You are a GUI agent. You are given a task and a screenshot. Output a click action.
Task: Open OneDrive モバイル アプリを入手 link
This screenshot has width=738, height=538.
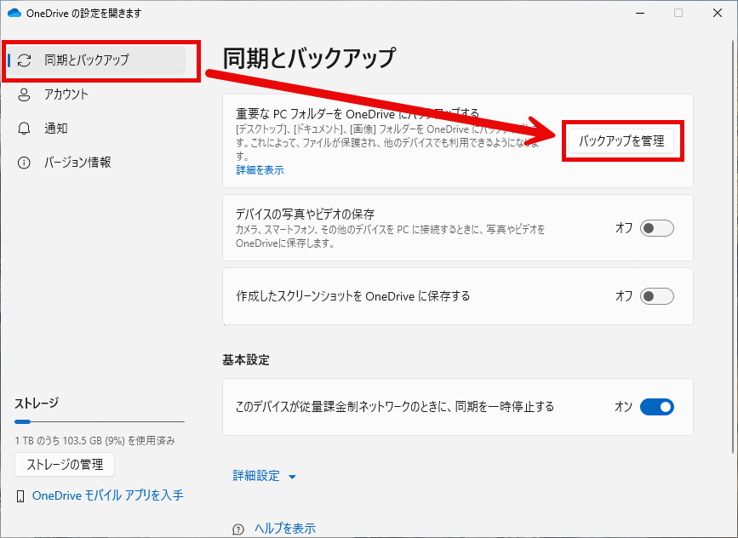click(x=108, y=495)
